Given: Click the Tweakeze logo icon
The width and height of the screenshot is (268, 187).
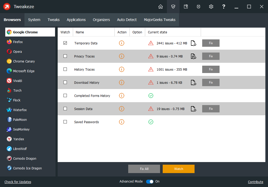Looking at the screenshot, I should pyautogui.click(x=7, y=7).
